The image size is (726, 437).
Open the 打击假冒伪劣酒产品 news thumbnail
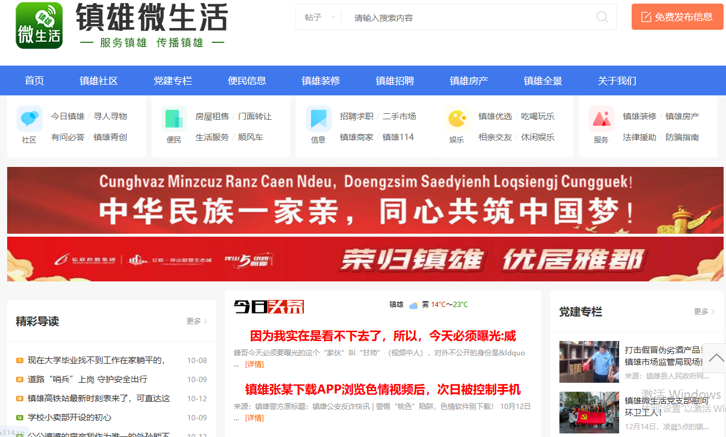589,362
